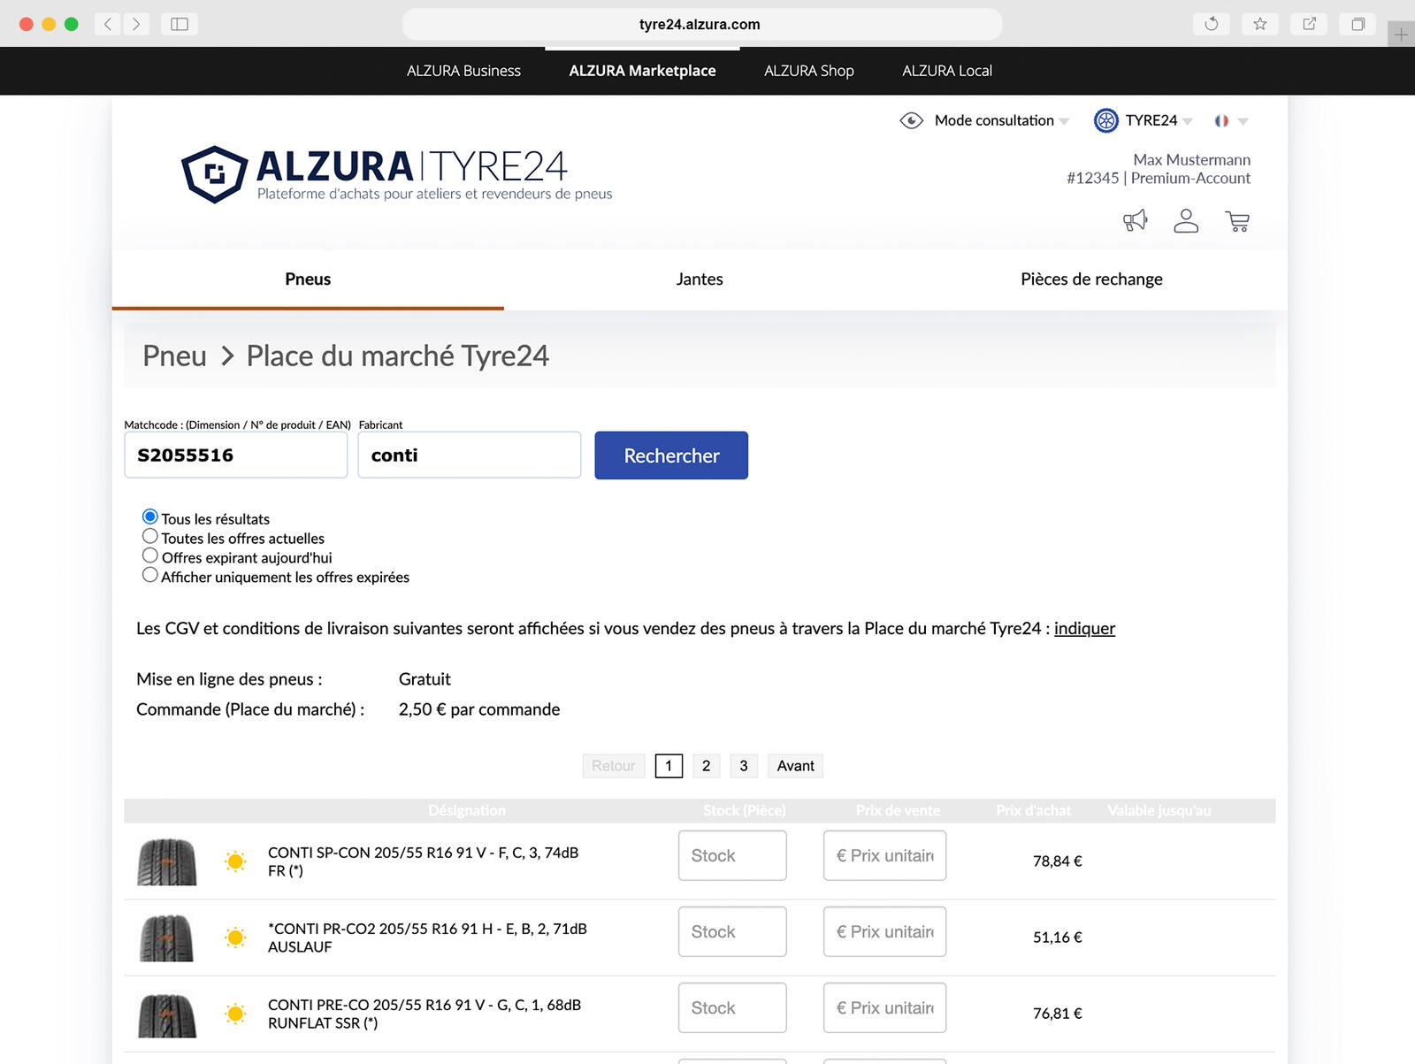Click the eye icon for consultation mode
This screenshot has width=1415, height=1064.
(911, 120)
